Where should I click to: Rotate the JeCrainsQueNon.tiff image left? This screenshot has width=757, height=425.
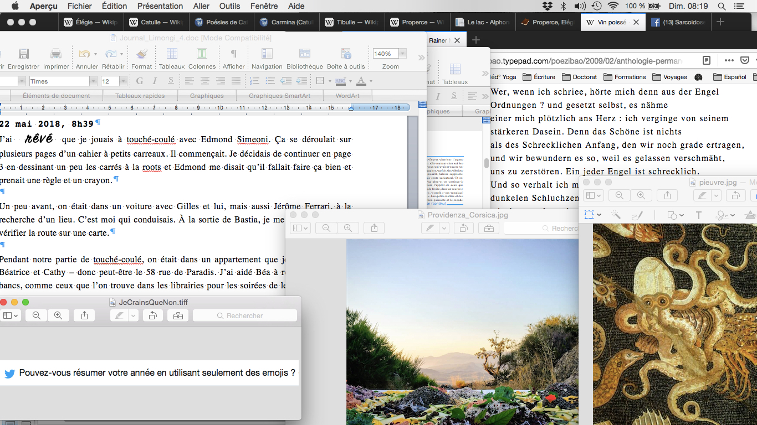(x=152, y=315)
